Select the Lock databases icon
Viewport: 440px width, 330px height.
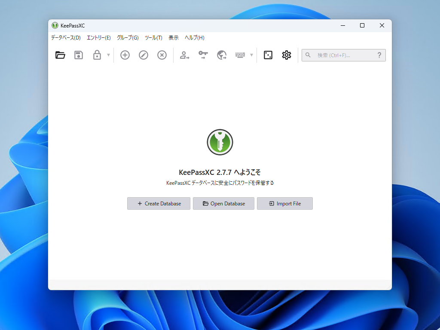[97, 55]
